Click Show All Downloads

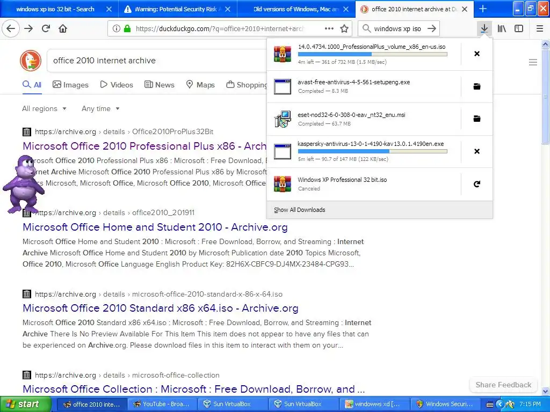(300, 210)
